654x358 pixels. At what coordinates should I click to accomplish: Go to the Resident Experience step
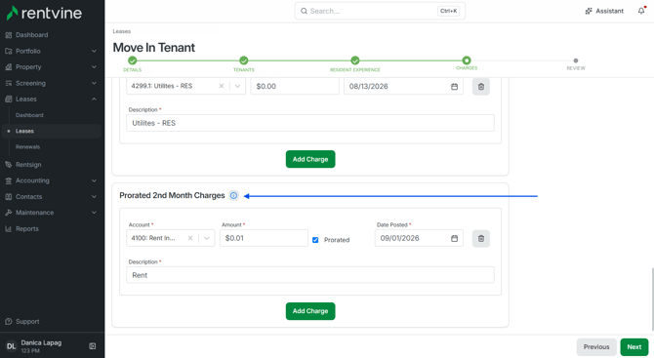[355, 60]
